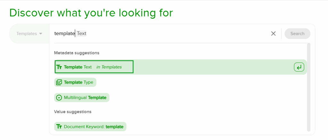The image size is (328, 140).
Task: Pick the Multilingual Template suggestion
Action: point(85,98)
